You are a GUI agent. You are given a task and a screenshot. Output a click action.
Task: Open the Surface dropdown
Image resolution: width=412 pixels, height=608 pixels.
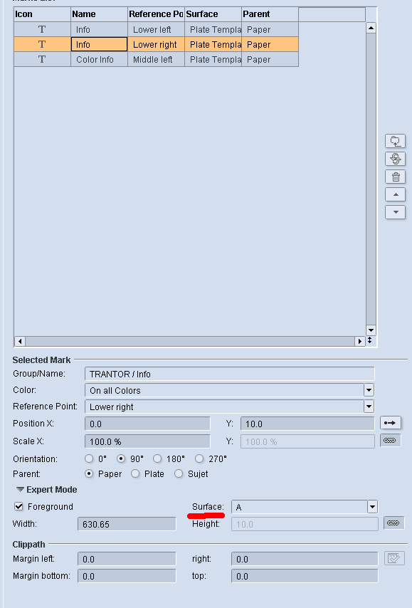(x=372, y=507)
